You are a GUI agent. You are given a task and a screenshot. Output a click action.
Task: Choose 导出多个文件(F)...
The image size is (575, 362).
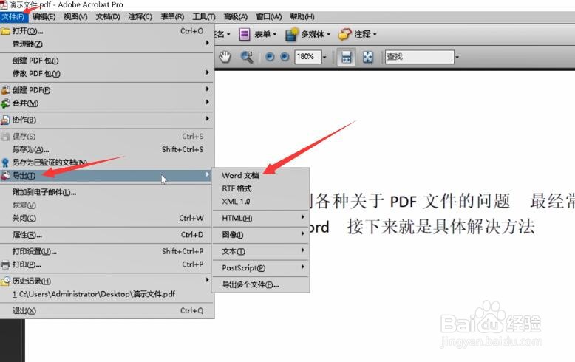coord(261,284)
